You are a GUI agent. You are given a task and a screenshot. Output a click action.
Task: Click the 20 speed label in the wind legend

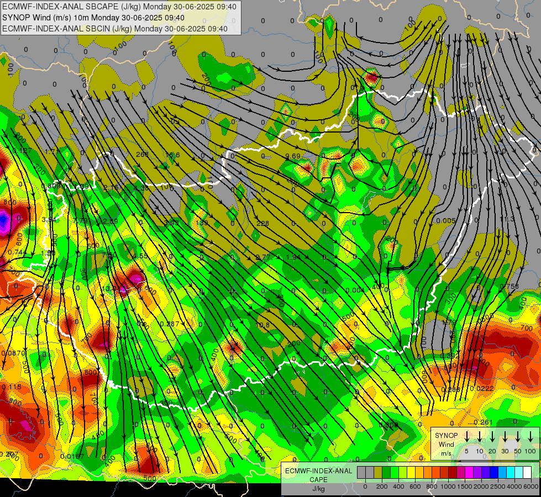tap(492, 451)
